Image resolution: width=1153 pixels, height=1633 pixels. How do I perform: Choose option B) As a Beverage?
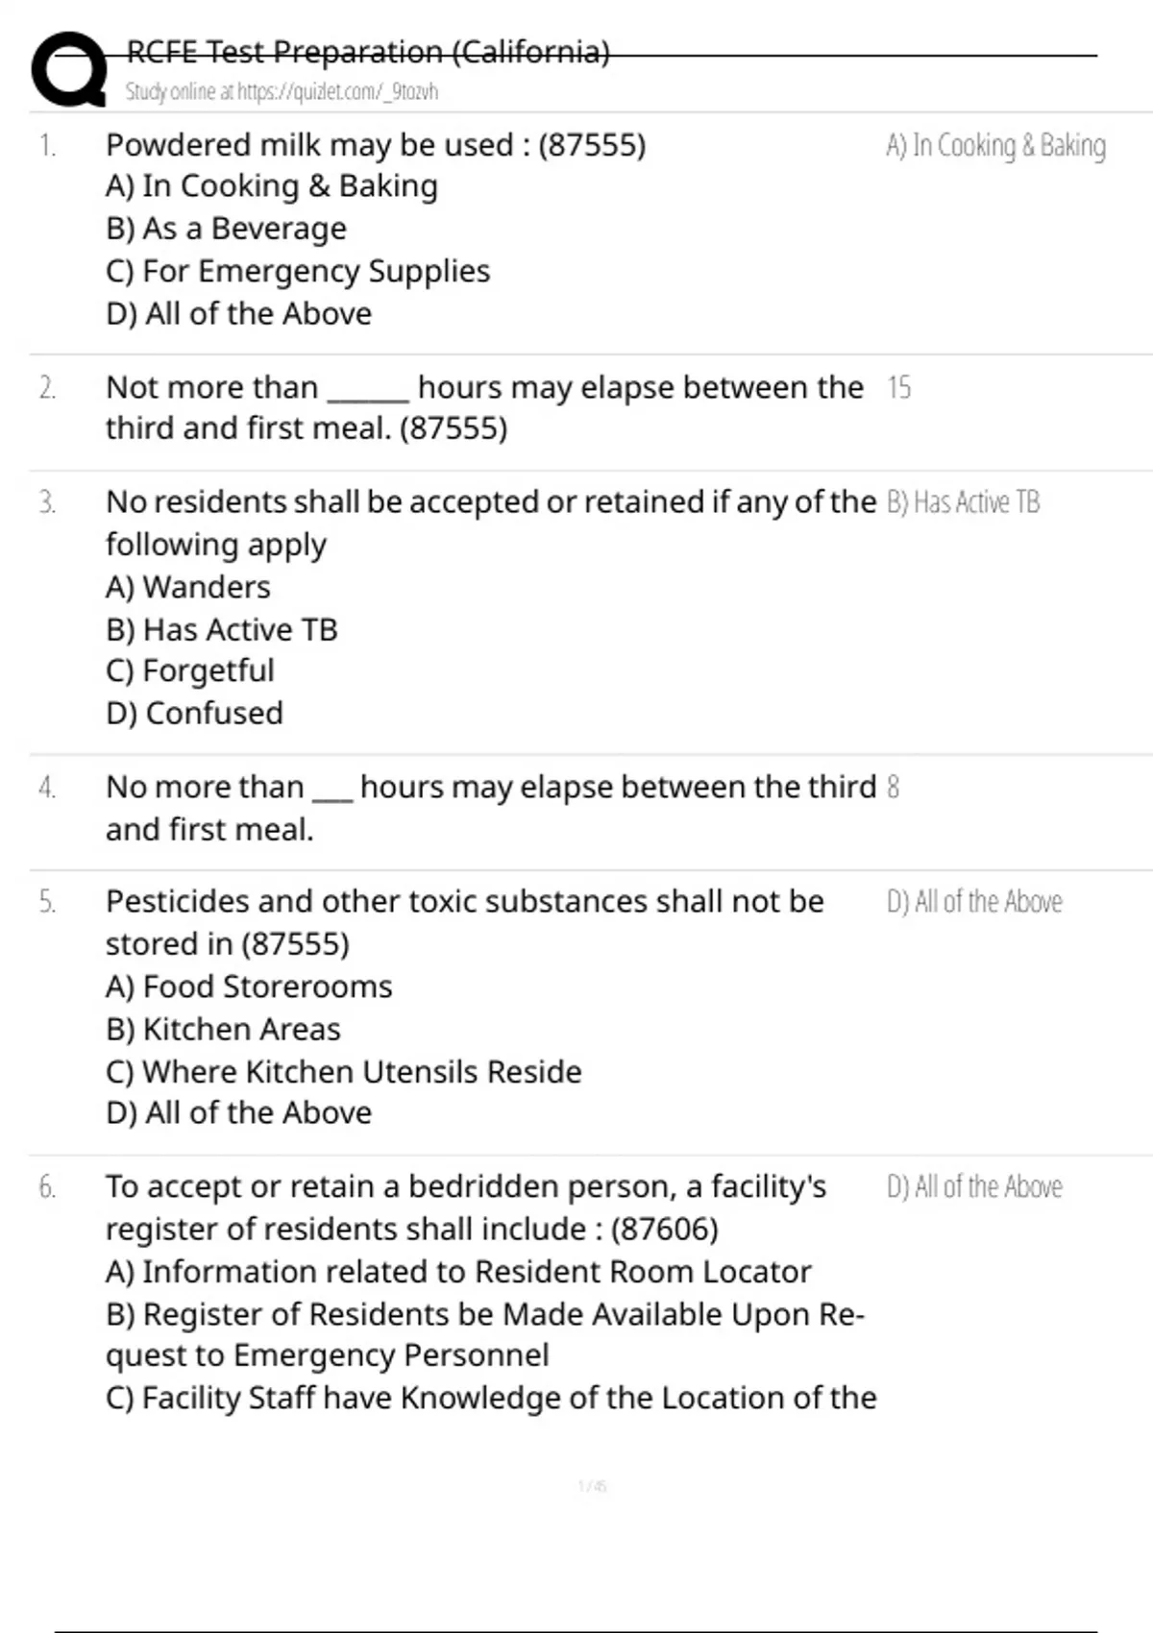point(226,229)
